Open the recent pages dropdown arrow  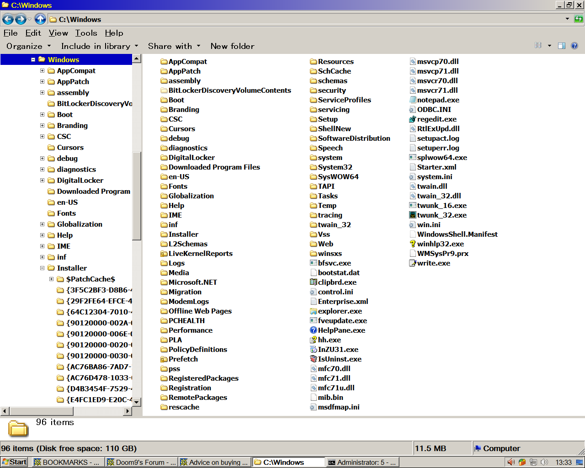[29, 19]
